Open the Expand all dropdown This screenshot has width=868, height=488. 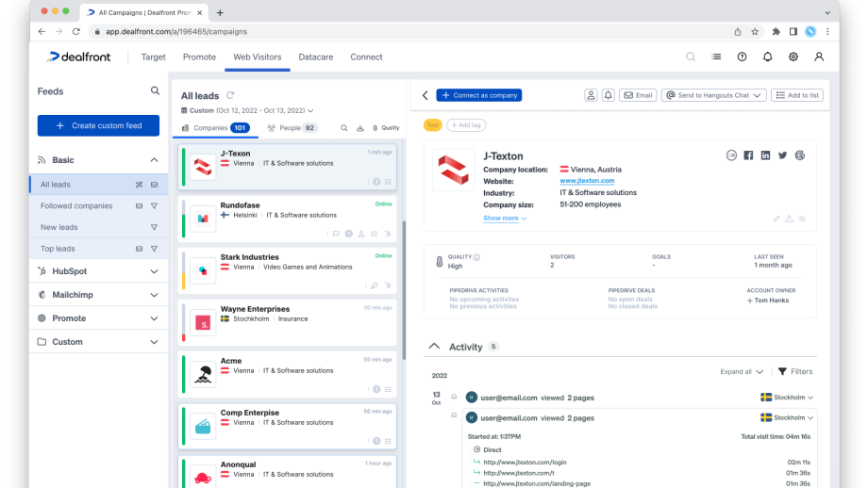[x=742, y=371]
